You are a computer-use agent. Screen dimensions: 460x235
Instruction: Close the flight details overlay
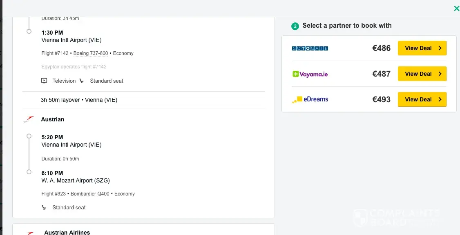(x=456, y=9)
